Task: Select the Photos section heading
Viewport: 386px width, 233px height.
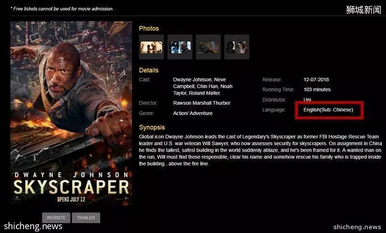Action: 149,28
